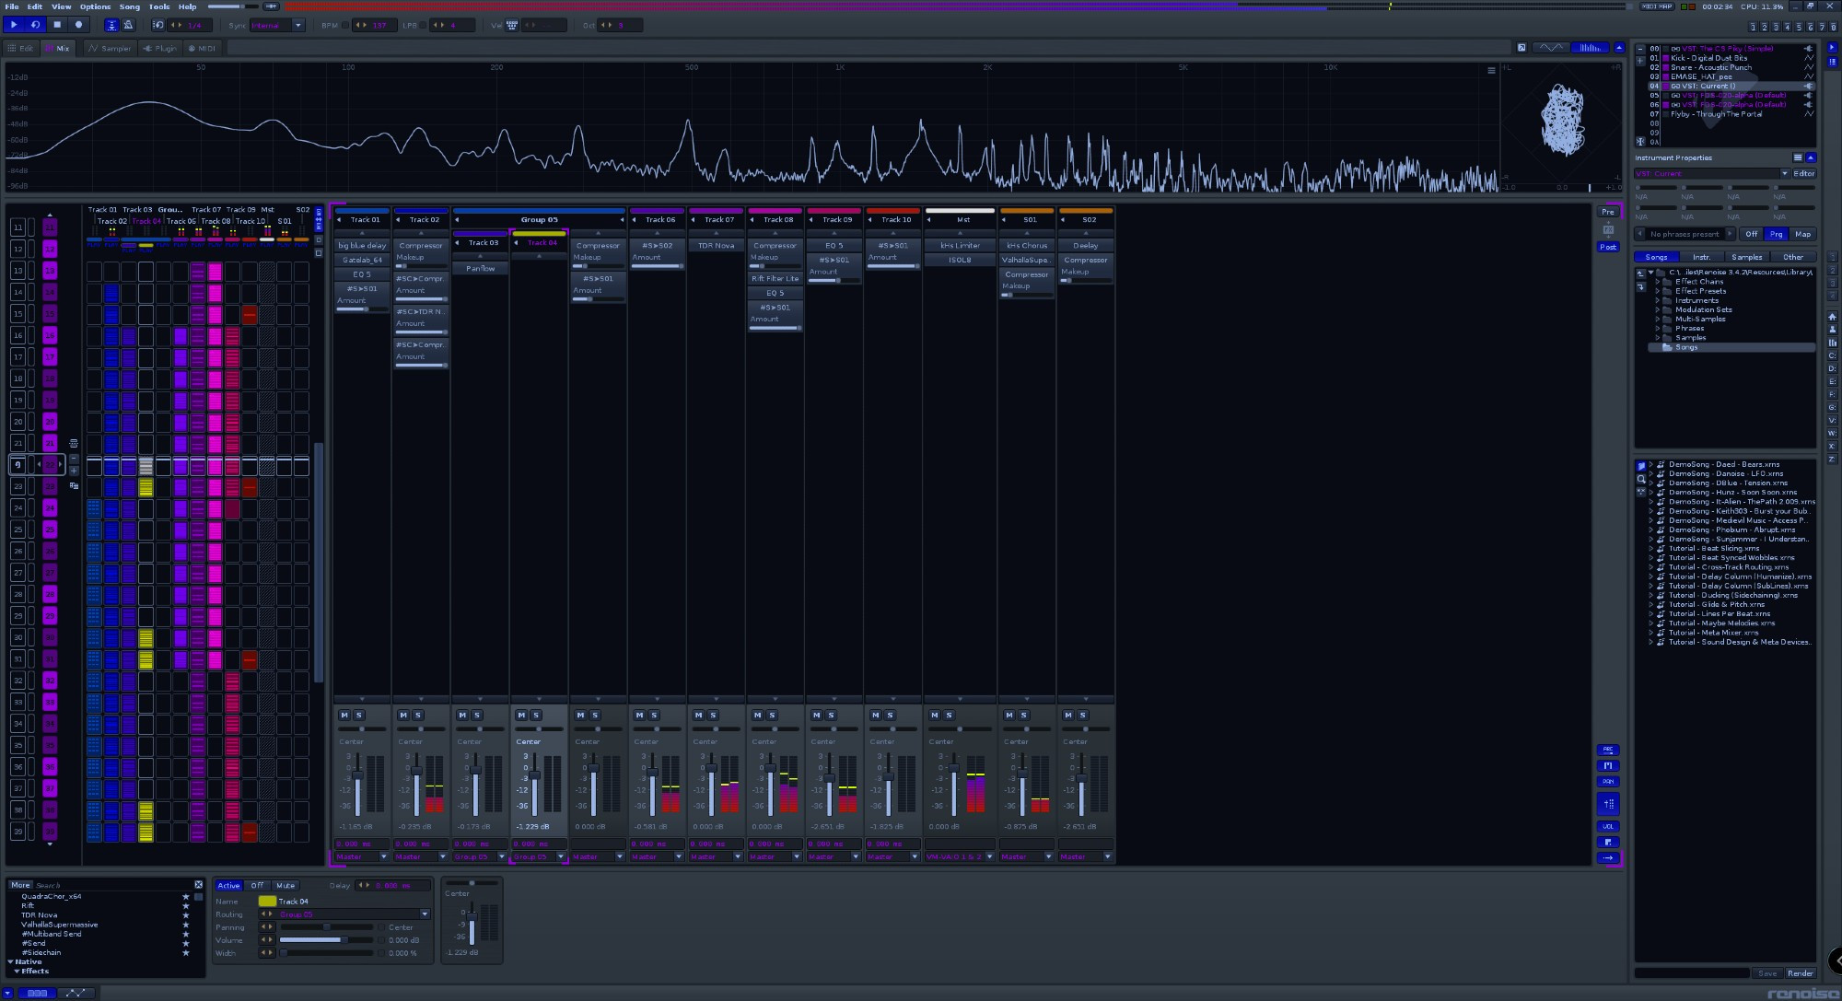Select the spectrum analyzer view icon

1589,48
